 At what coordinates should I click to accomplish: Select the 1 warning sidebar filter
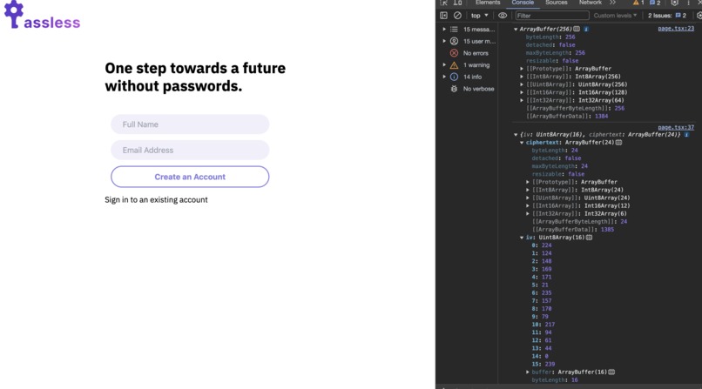469,65
